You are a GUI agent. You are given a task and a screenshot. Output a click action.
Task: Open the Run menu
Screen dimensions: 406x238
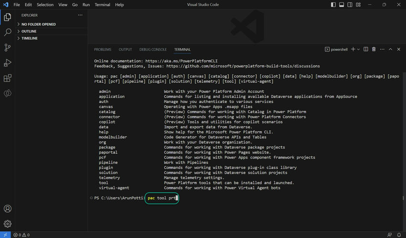click(86, 5)
